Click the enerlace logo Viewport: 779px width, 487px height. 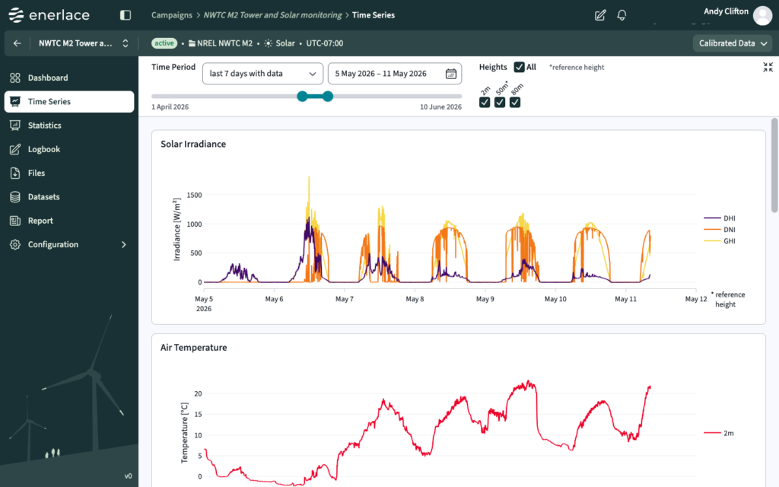tap(49, 15)
